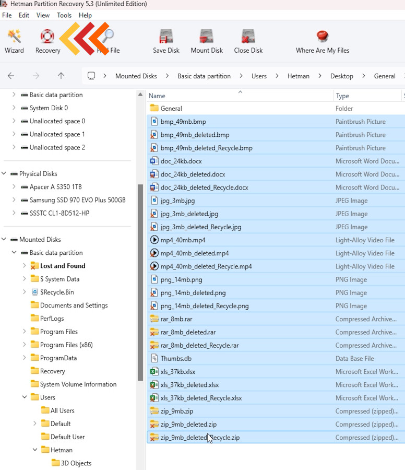The height and width of the screenshot is (470, 405).
Task: Open the File menu
Action: (x=7, y=15)
